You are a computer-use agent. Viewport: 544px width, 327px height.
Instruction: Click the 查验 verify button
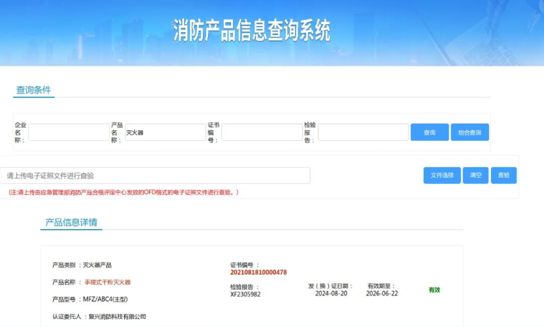point(503,175)
